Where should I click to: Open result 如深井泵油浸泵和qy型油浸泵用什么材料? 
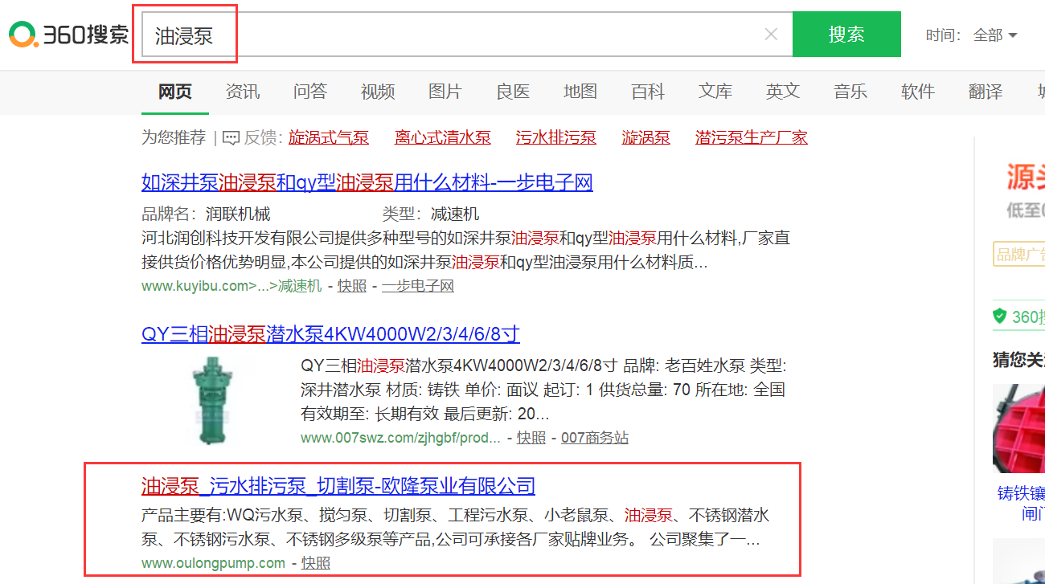click(367, 182)
